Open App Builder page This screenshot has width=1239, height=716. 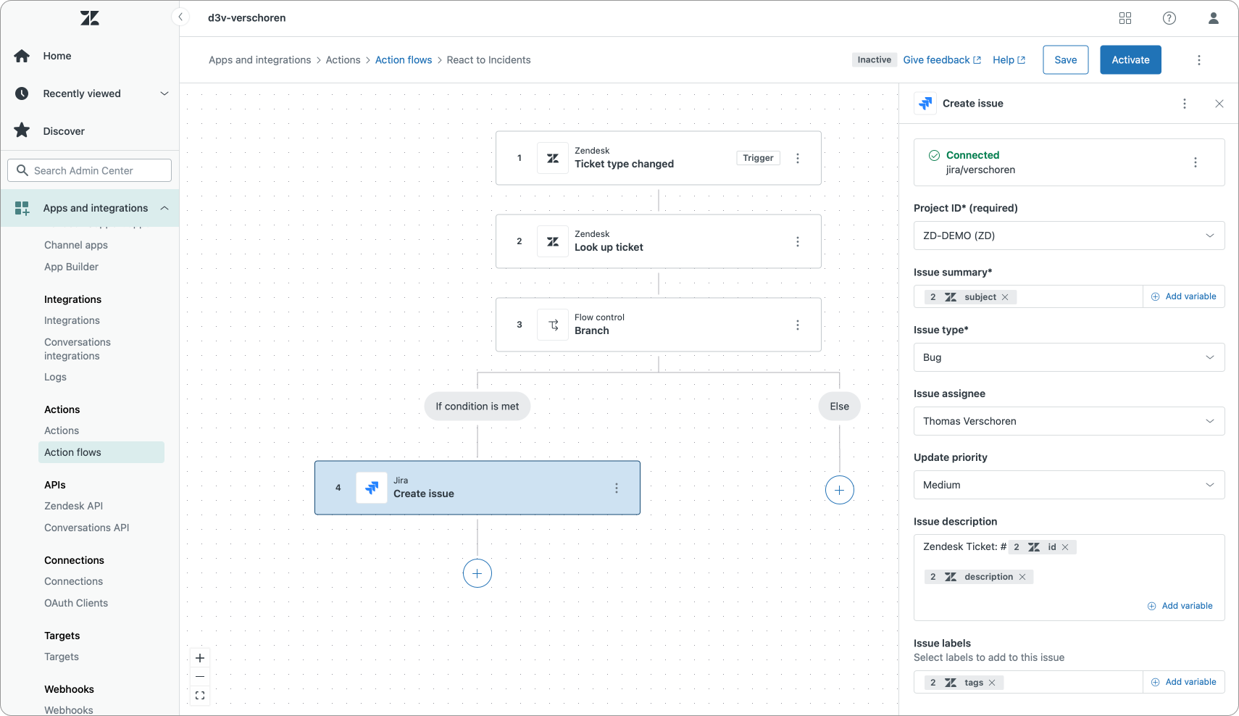(x=71, y=267)
